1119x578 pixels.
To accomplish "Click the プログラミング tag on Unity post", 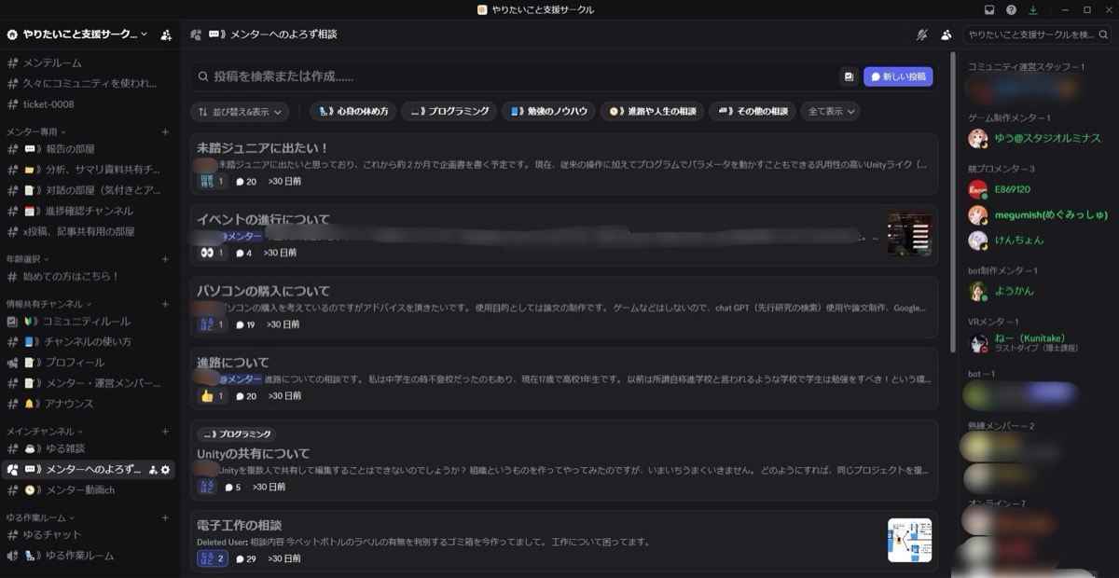I will (236, 434).
